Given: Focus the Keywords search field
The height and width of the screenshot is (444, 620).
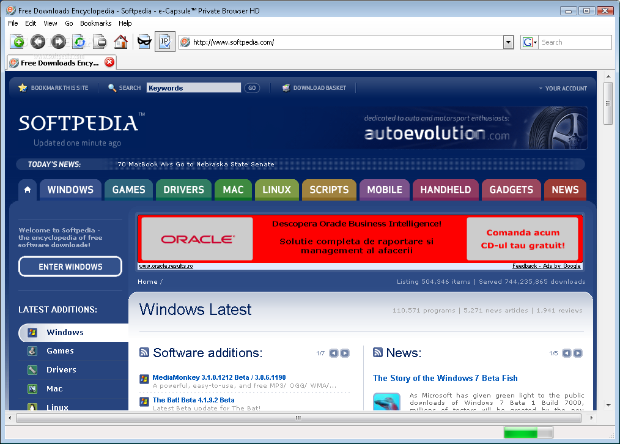Looking at the screenshot, I should pos(193,88).
